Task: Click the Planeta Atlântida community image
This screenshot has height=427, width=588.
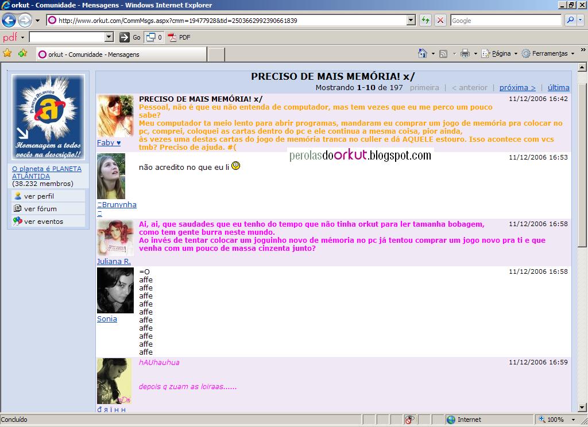Action: point(48,117)
